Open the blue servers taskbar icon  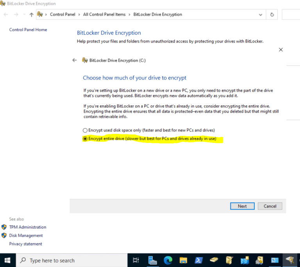pyautogui.click(x=244, y=260)
